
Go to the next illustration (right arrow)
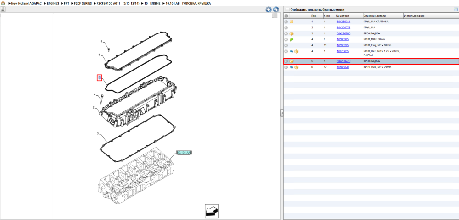(x=275, y=10)
